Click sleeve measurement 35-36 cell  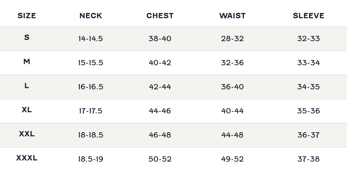tap(308, 111)
